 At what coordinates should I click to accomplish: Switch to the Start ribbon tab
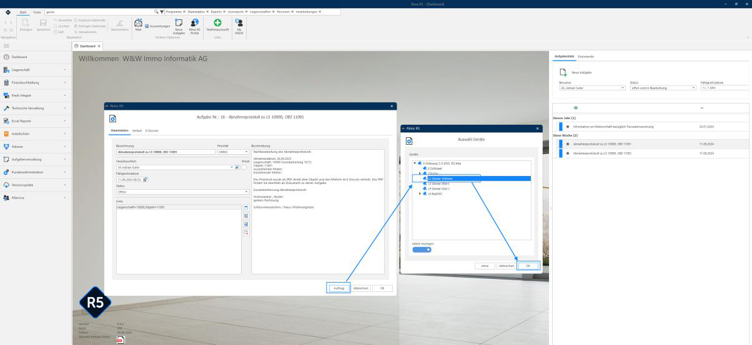point(24,12)
